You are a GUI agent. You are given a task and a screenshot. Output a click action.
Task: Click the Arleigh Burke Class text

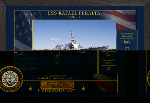coord(55,76)
